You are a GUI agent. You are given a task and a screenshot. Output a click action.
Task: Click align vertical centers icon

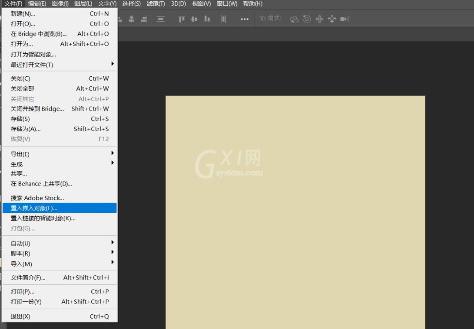tap(194, 19)
